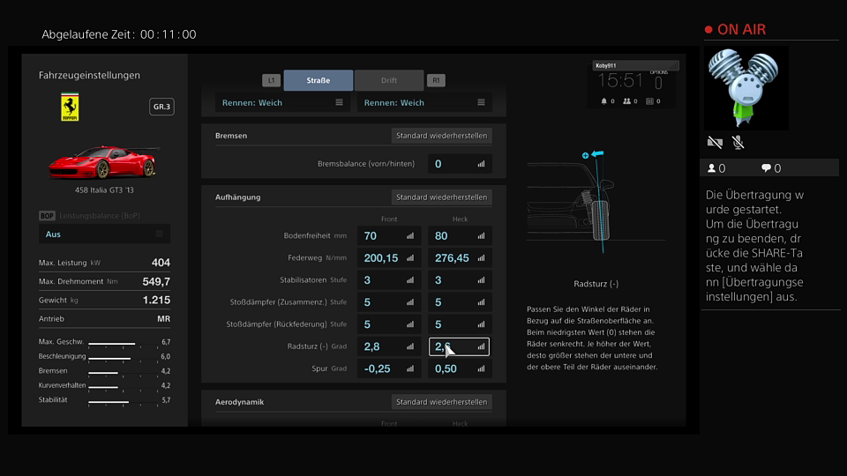Click the Ferrari logo emblem

[x=70, y=107]
